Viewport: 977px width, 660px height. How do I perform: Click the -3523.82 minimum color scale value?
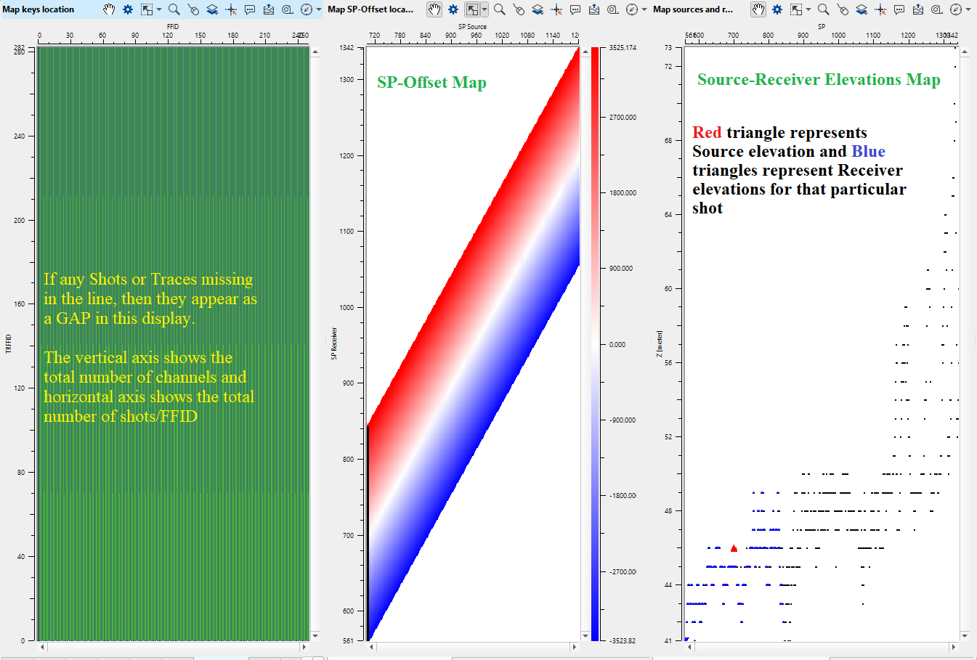tap(623, 641)
